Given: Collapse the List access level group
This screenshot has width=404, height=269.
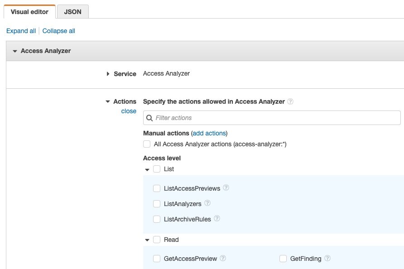Looking at the screenshot, I should tap(147, 170).
